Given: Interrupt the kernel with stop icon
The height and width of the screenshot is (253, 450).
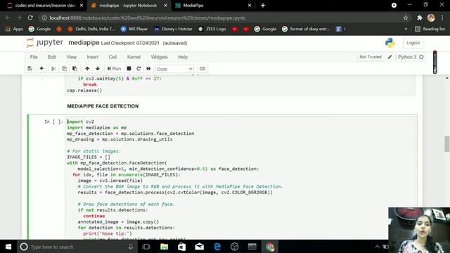Looking at the screenshot, I should click(129, 69).
